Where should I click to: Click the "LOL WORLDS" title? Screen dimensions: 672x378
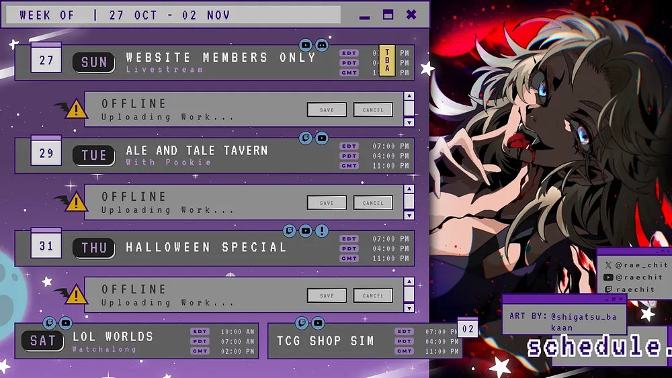point(113,336)
